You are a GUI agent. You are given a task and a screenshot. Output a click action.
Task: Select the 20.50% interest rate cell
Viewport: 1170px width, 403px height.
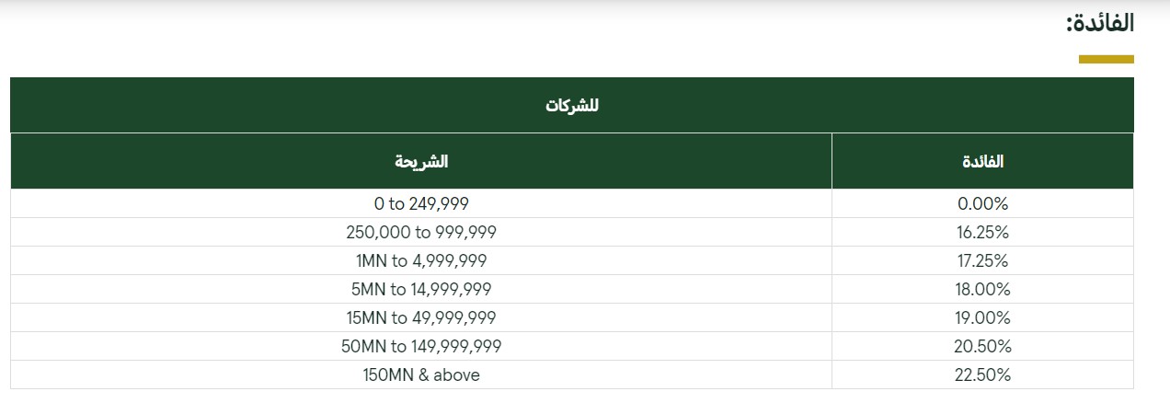point(983,346)
